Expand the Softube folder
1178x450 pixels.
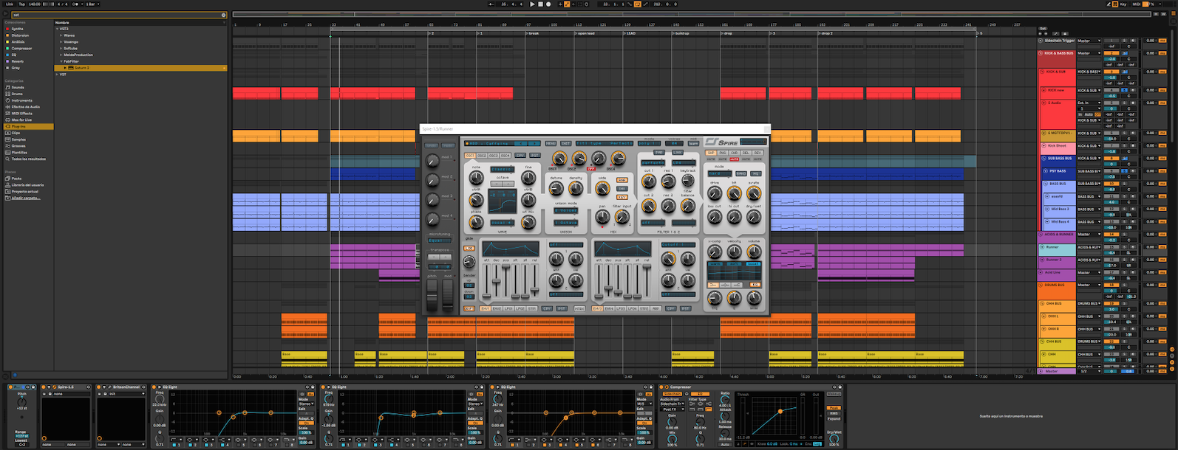(x=61, y=48)
